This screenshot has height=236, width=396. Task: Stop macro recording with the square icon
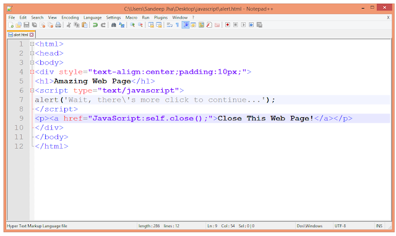click(235, 25)
